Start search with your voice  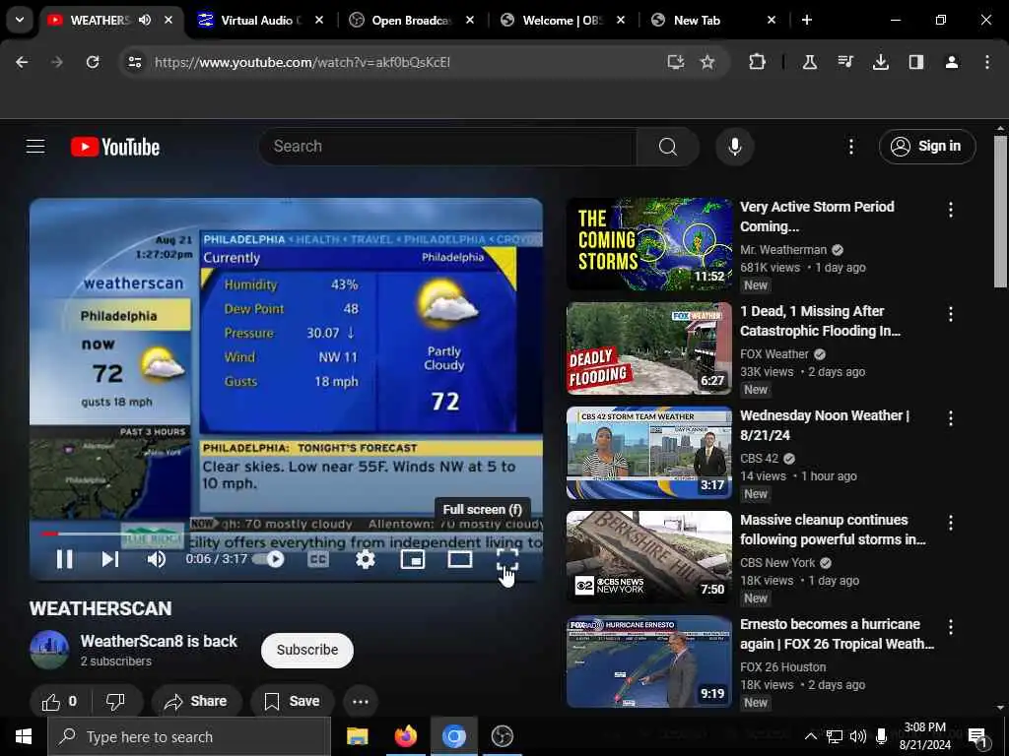[x=735, y=147]
